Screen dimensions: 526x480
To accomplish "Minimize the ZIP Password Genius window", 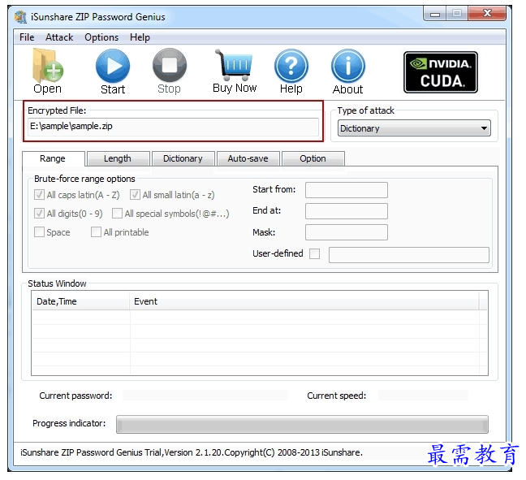I will point(435,14).
